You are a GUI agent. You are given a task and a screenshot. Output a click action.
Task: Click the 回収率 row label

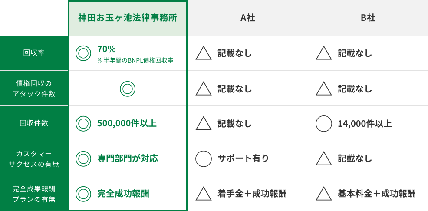(34, 53)
